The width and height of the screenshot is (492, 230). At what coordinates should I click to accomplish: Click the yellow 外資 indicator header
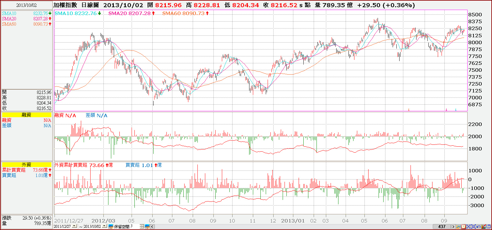click(x=27, y=165)
